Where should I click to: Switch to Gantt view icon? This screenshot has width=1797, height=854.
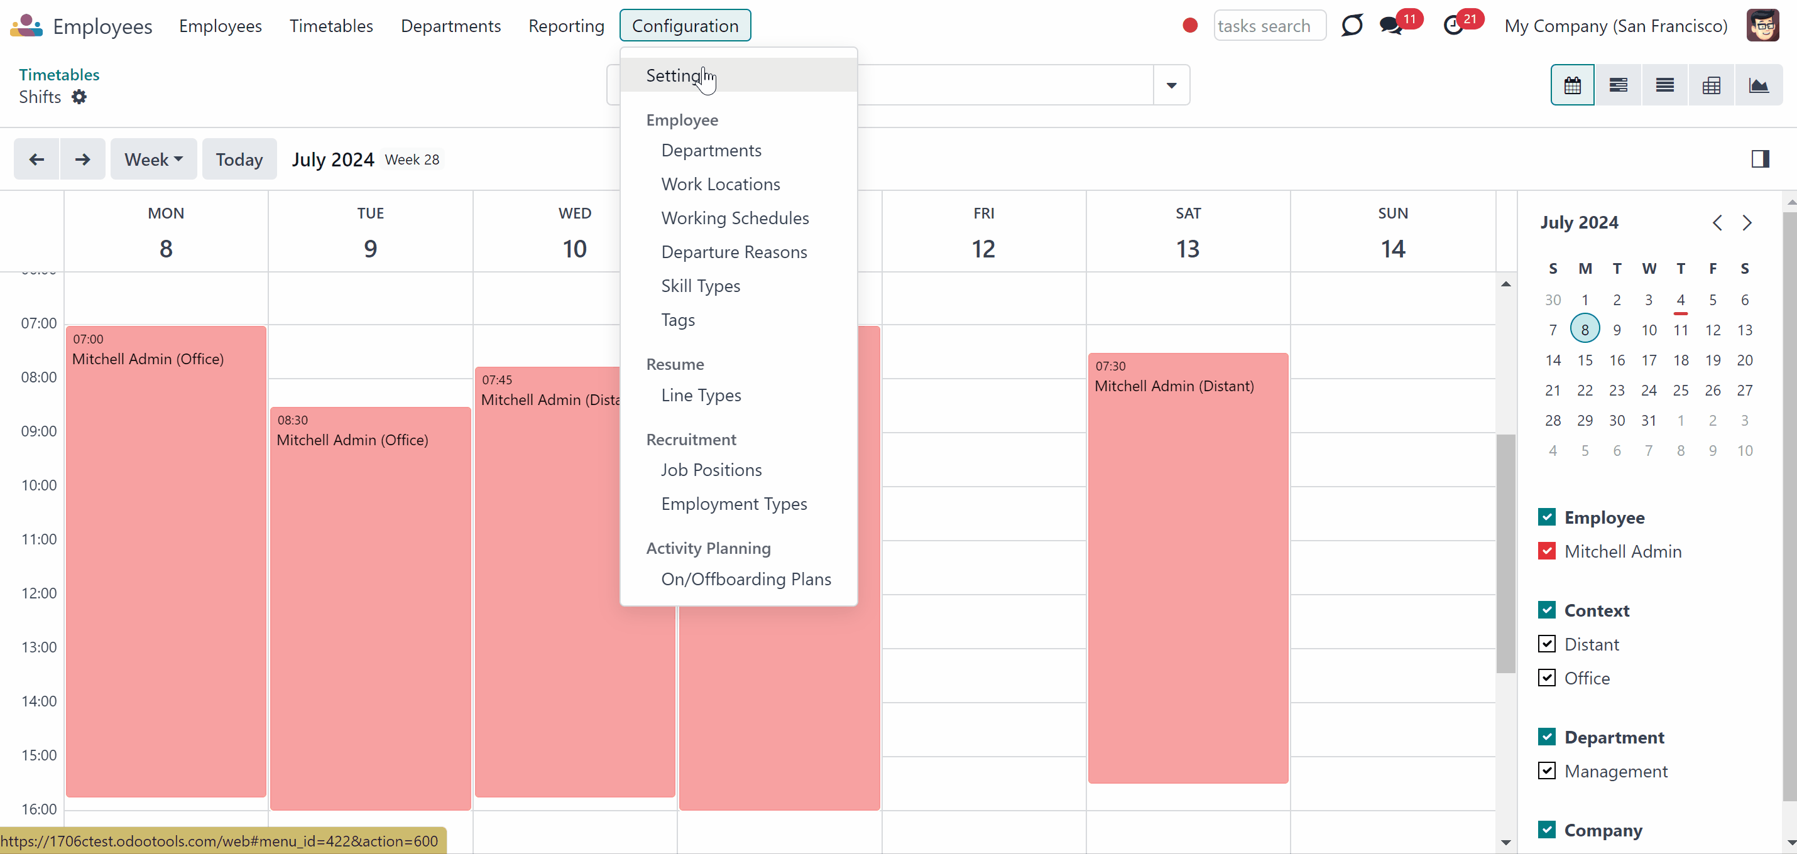point(1619,85)
